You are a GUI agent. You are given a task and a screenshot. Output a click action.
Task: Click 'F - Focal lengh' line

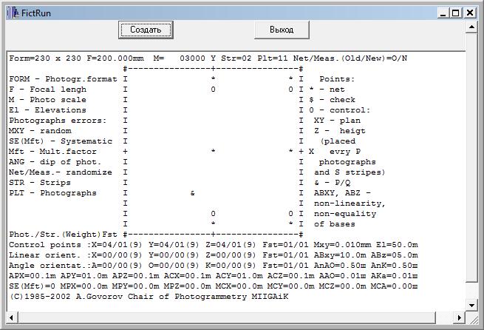[48, 90]
